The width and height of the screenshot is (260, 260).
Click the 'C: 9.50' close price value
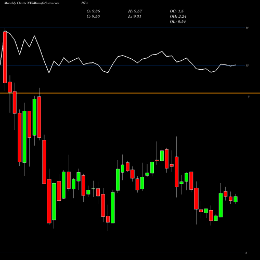coord(93,17)
